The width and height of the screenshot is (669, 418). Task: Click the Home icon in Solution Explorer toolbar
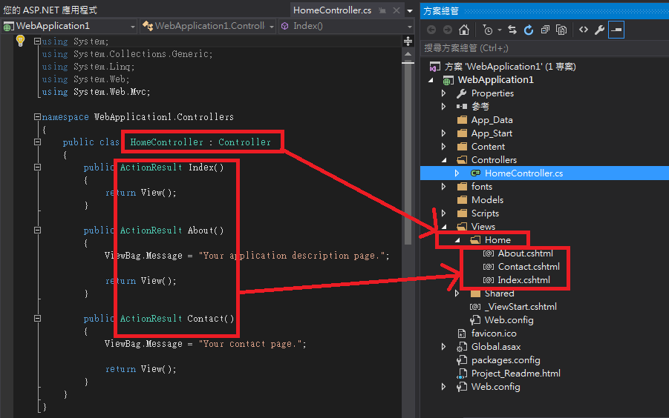click(464, 30)
